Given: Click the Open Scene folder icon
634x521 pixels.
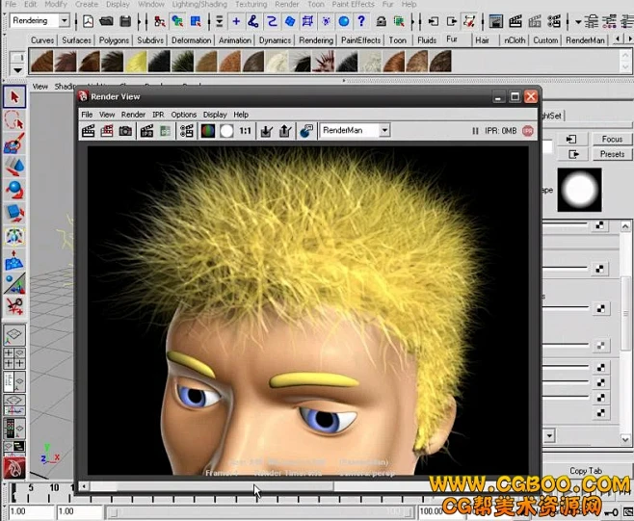Looking at the screenshot, I should [106, 20].
